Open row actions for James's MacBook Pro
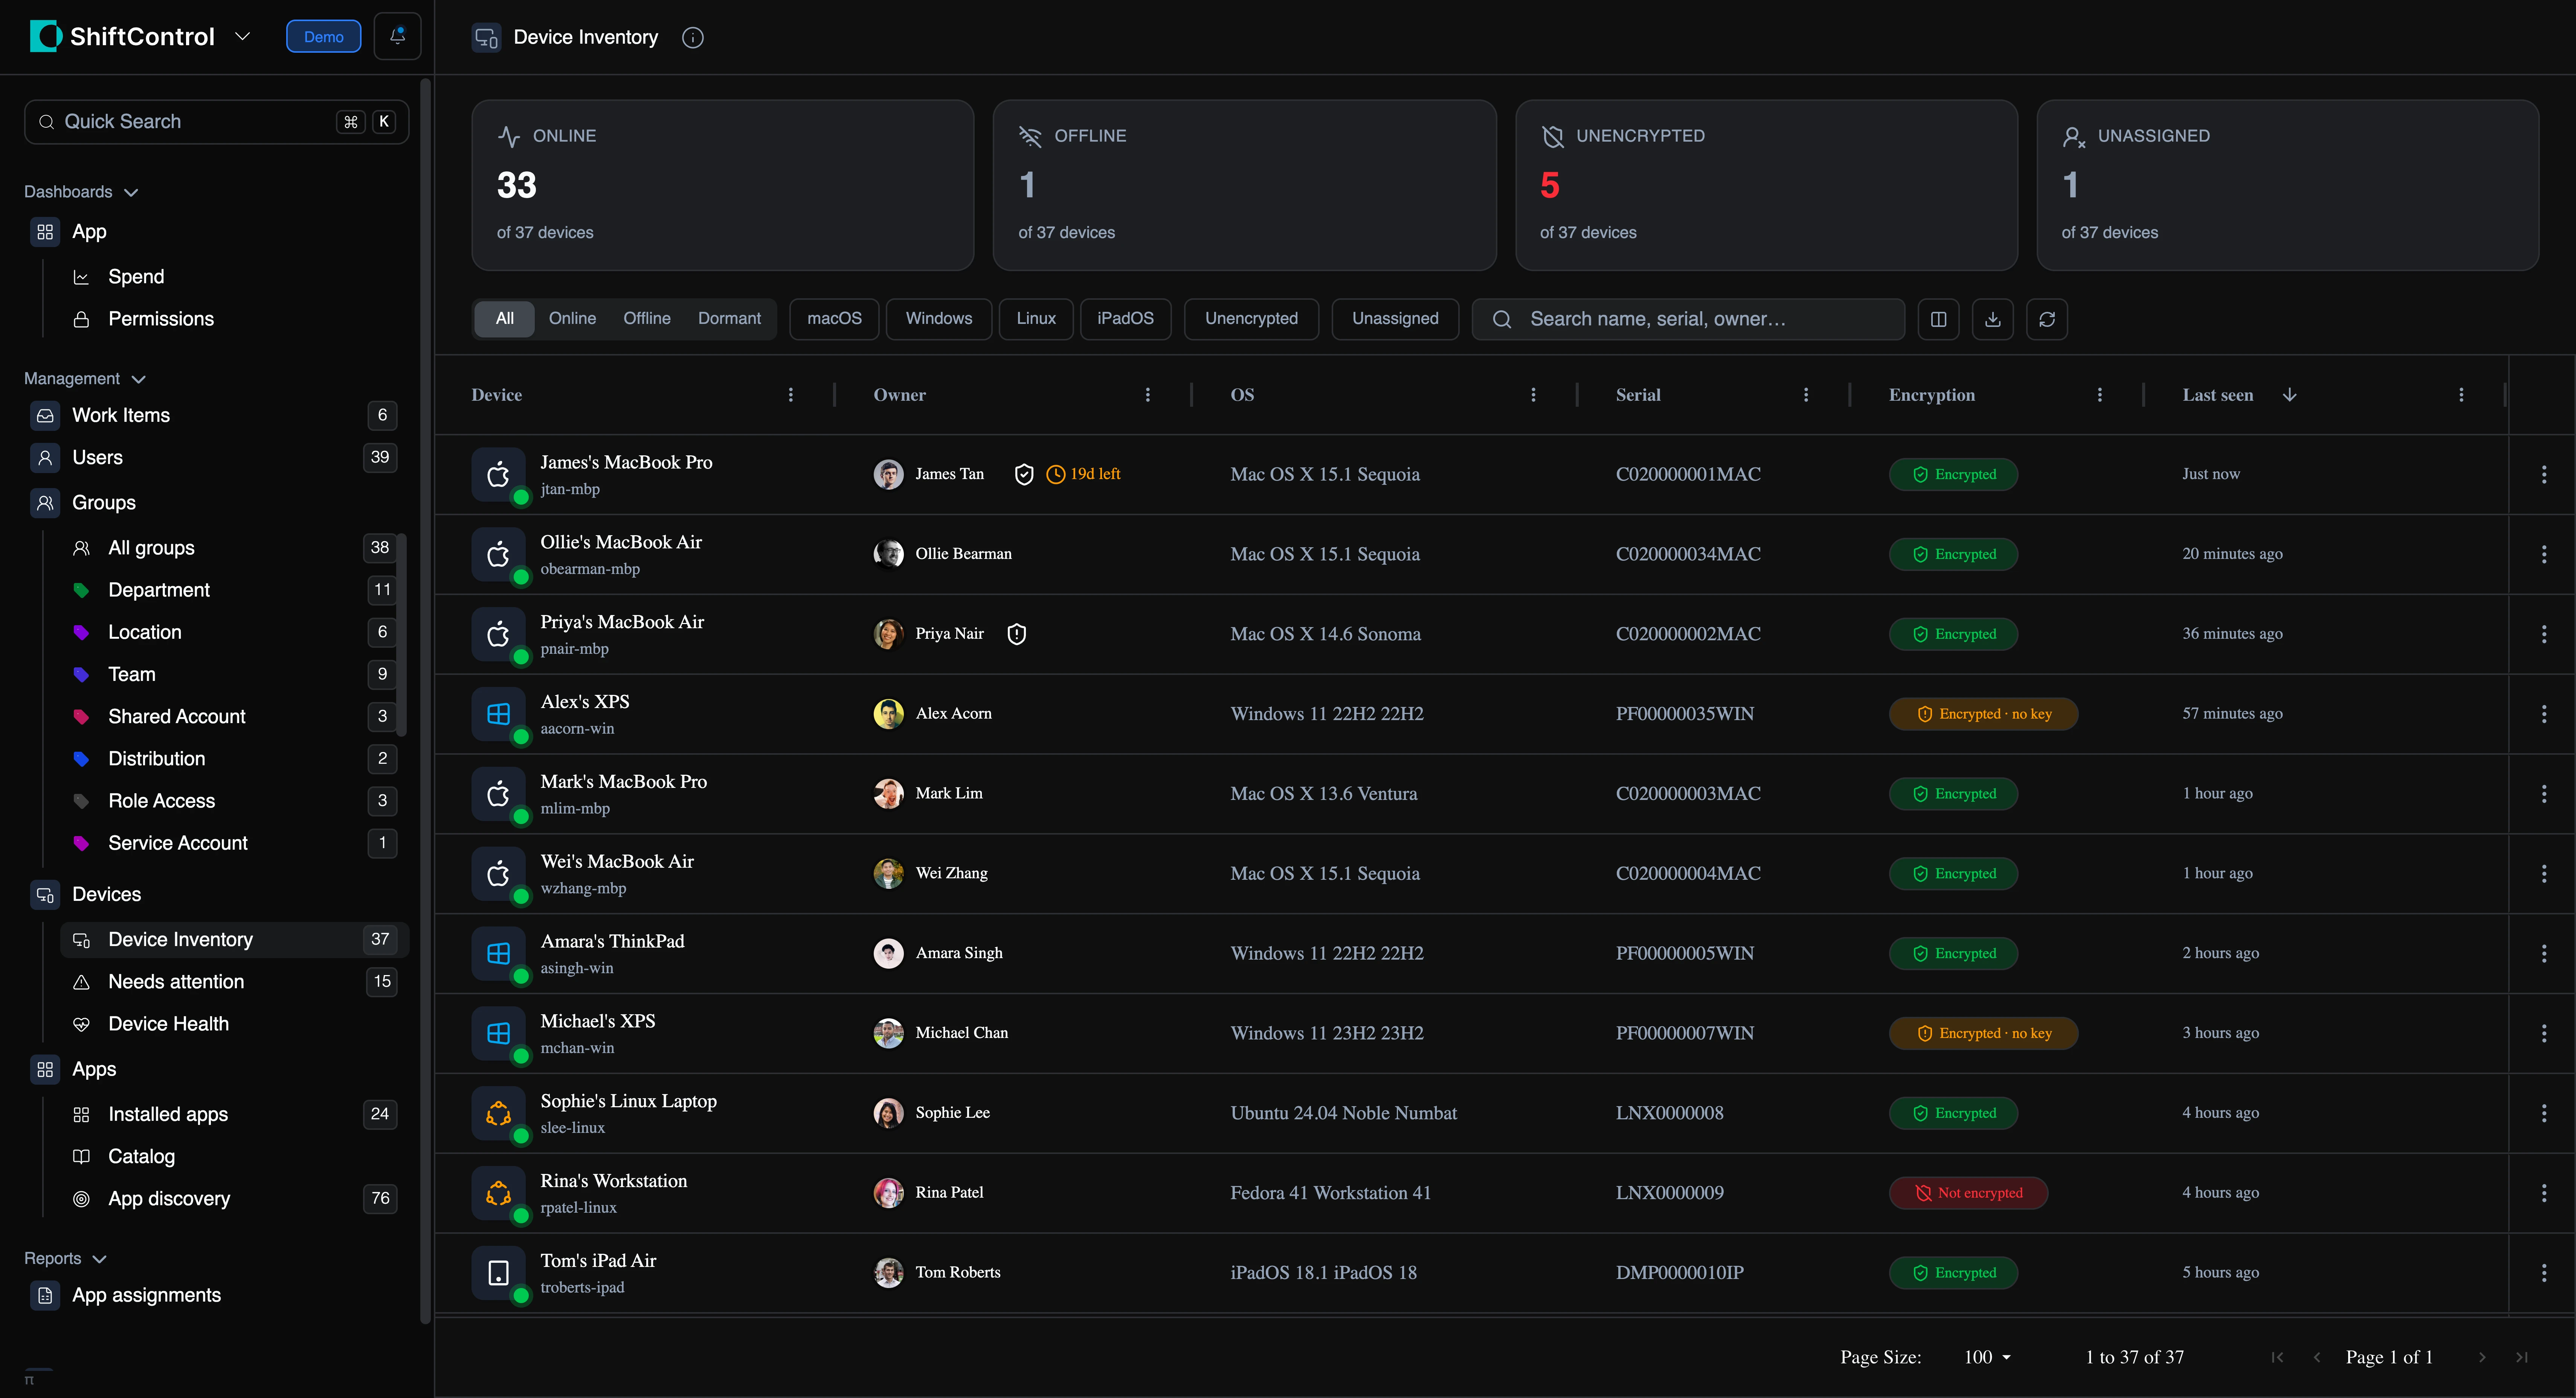 (2544, 474)
